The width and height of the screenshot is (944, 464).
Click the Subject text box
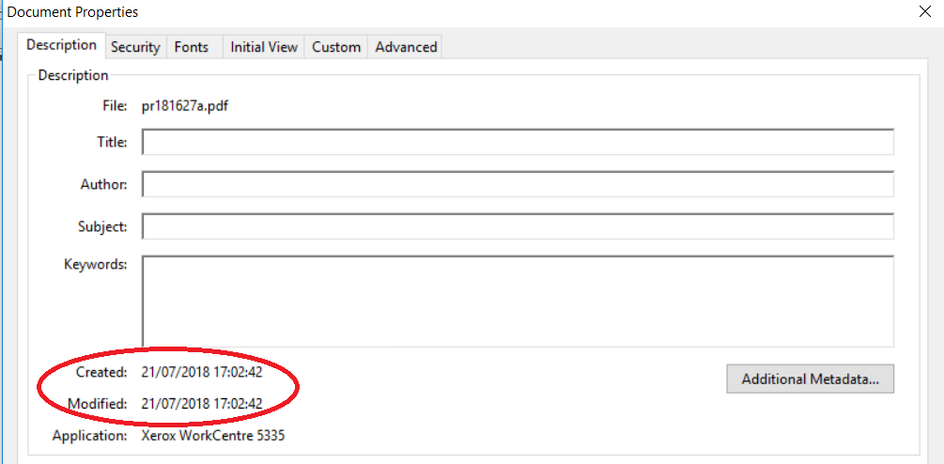click(518, 226)
